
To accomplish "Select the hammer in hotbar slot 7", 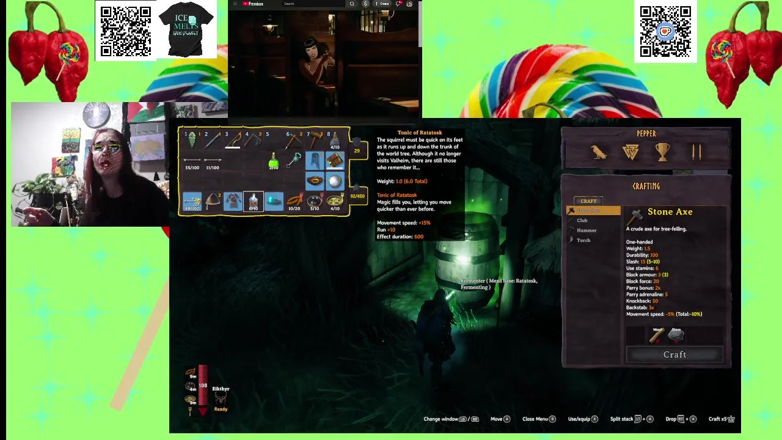I will click(x=314, y=140).
